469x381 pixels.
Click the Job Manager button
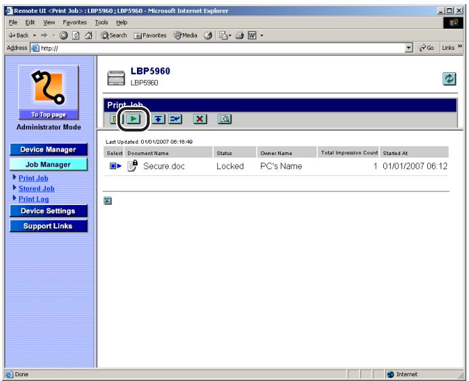point(49,165)
